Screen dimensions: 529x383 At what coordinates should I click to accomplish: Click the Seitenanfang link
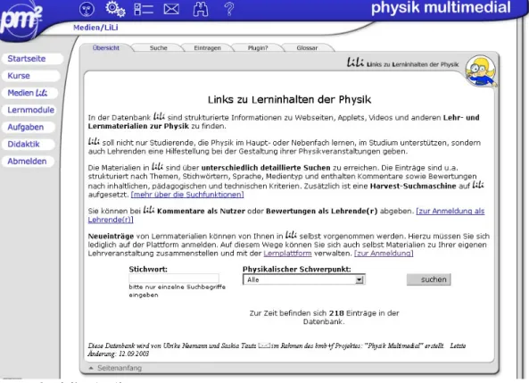click(x=120, y=368)
